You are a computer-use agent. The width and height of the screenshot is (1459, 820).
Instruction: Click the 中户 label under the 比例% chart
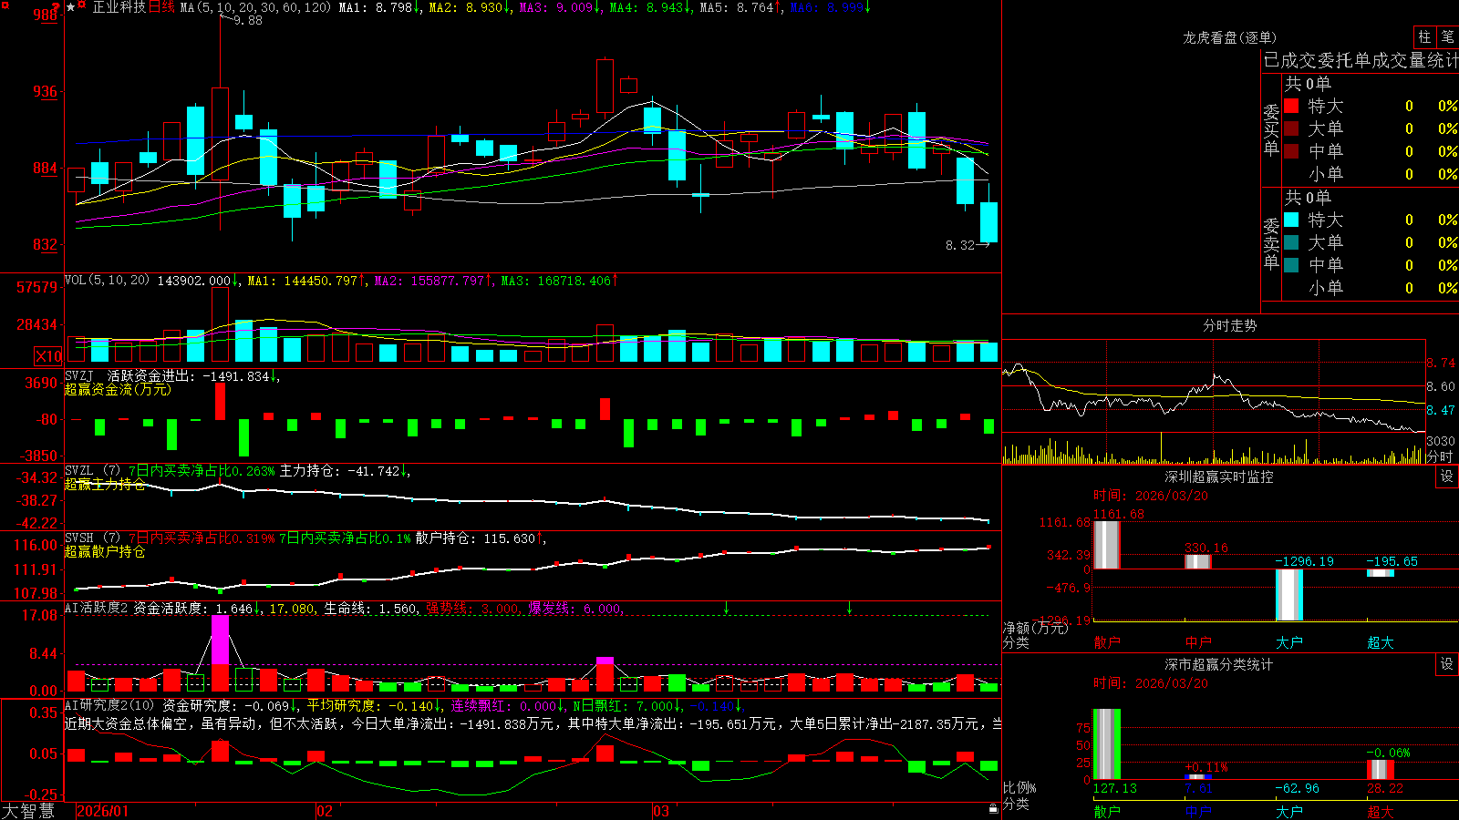pyautogui.click(x=1197, y=812)
